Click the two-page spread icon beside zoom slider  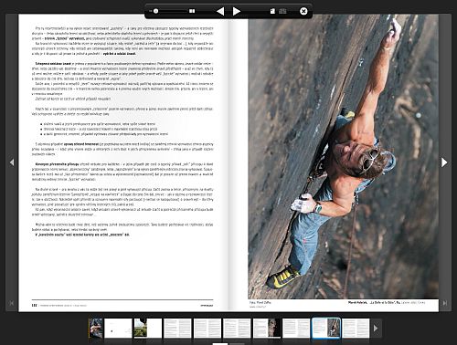point(192,11)
